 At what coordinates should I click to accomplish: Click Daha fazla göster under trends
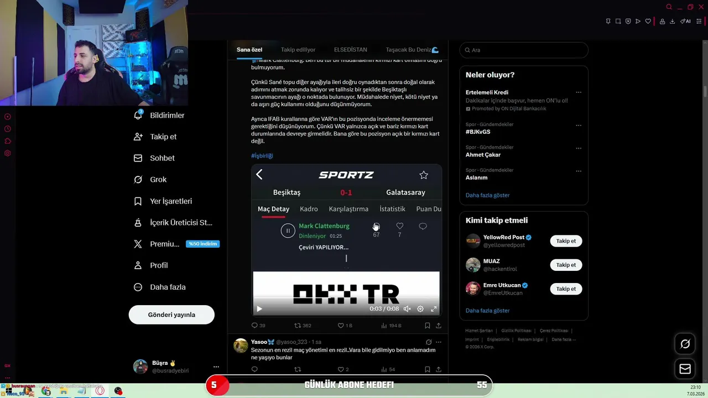click(x=487, y=195)
